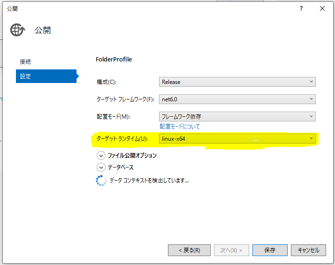The width and height of the screenshot is (335, 265).
Task: Click the disabled 次へ button
Action: (x=230, y=250)
